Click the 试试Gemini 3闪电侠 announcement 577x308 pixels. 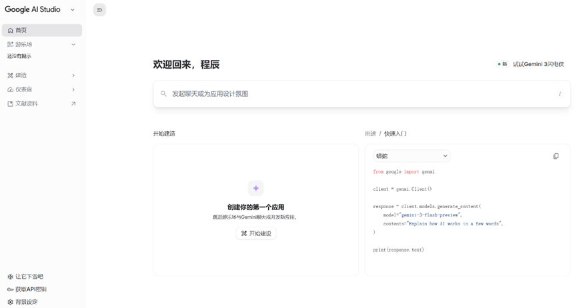(538, 64)
